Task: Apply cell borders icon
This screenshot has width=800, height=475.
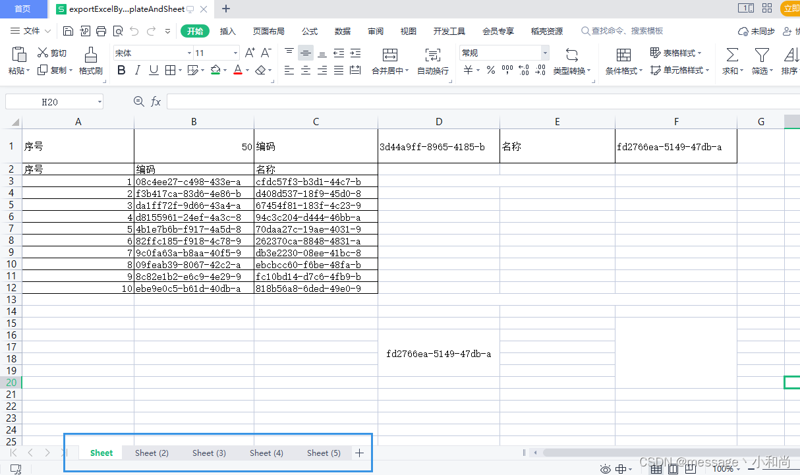Action: tap(170, 70)
